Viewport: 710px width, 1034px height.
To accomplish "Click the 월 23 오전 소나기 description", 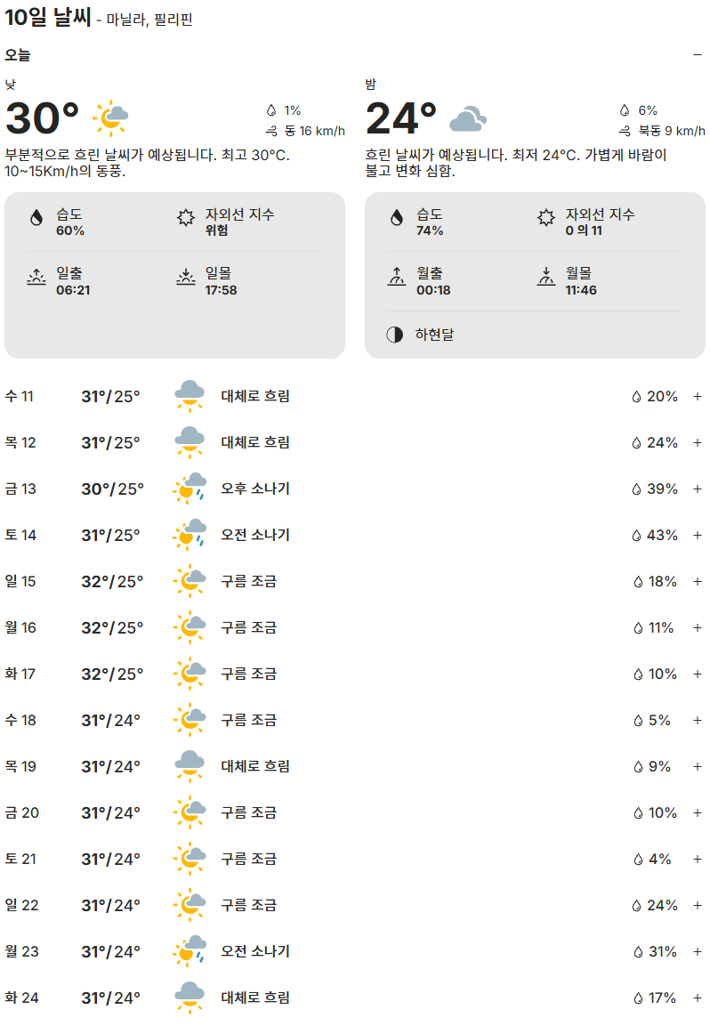I will tap(255, 951).
